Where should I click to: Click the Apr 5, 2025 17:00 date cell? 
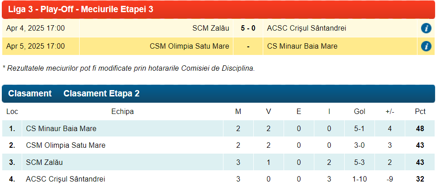(36, 46)
